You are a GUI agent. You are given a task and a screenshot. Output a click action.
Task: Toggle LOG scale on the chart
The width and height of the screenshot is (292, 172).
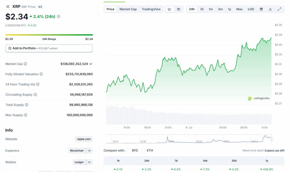point(251,9)
